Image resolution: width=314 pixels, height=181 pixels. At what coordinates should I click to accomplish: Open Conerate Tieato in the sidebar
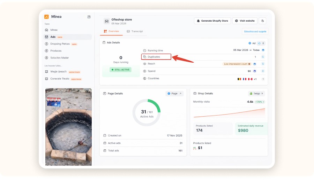click(68, 79)
